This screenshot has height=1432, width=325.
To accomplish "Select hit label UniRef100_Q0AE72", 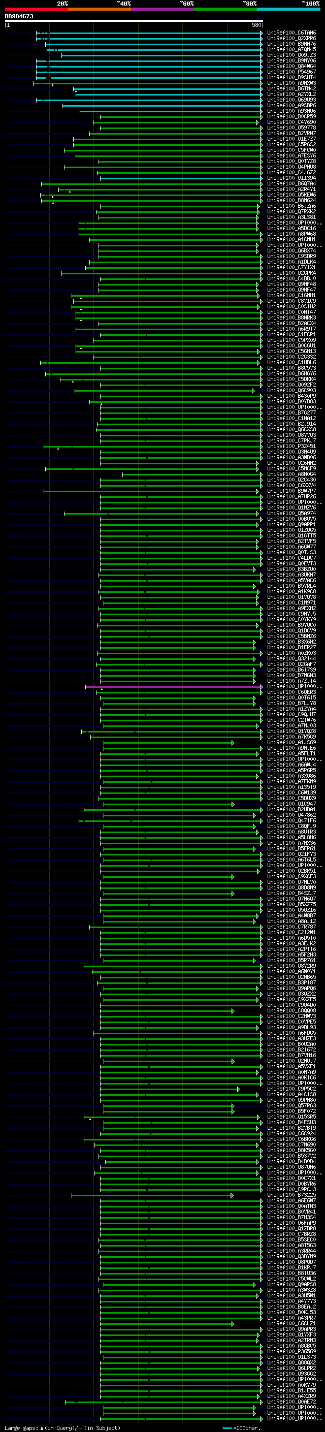I will click(291, 1402).
